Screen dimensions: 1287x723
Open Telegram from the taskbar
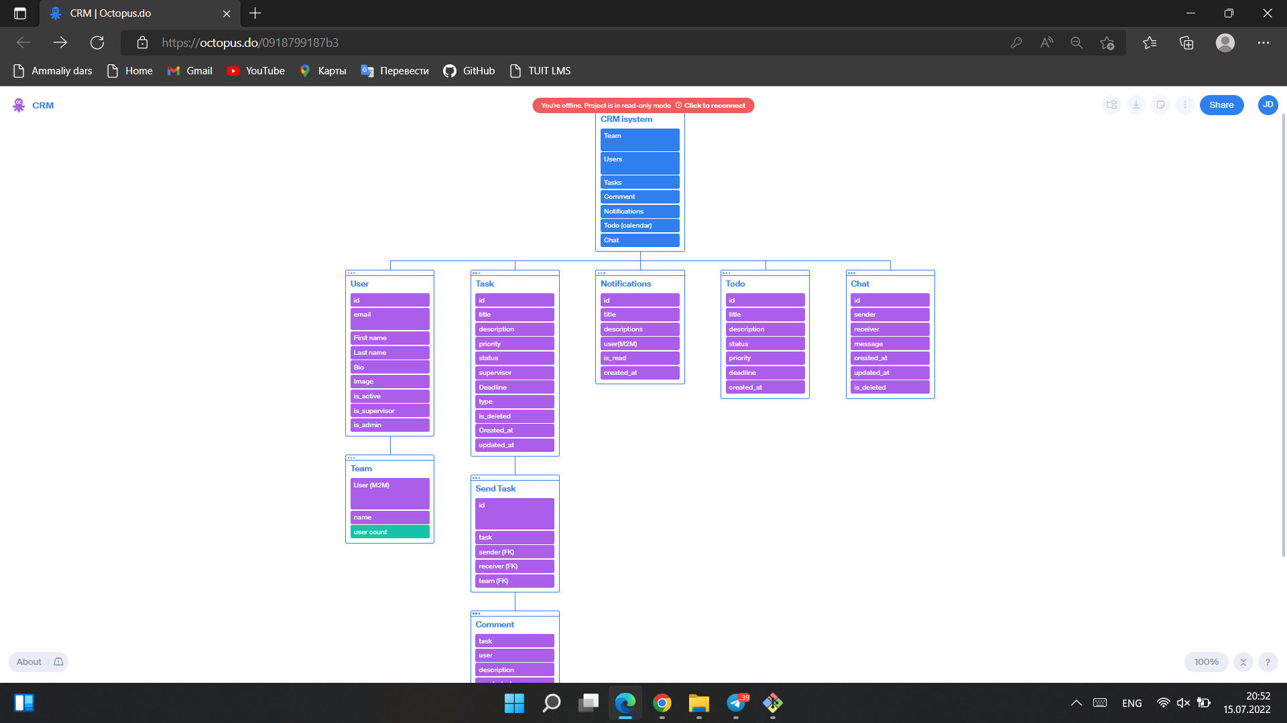click(x=736, y=703)
